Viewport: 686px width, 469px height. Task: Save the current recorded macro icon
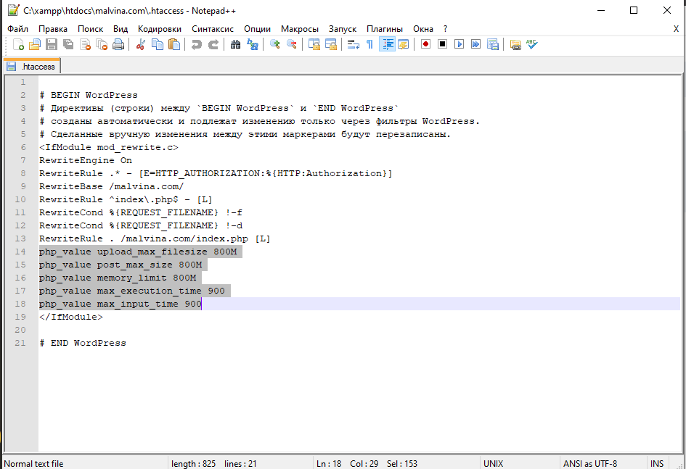pyautogui.click(x=493, y=44)
